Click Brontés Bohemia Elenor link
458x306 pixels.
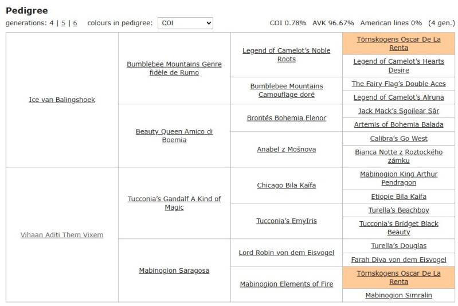[287, 118]
